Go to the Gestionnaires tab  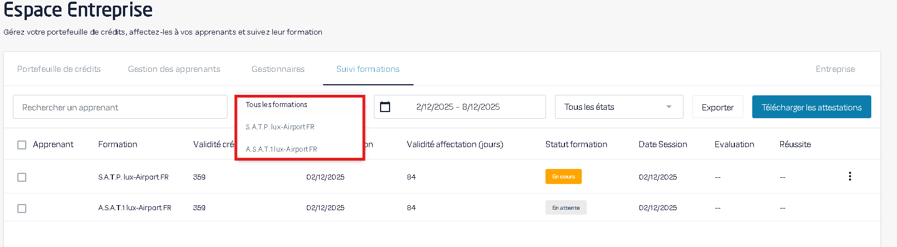[278, 69]
